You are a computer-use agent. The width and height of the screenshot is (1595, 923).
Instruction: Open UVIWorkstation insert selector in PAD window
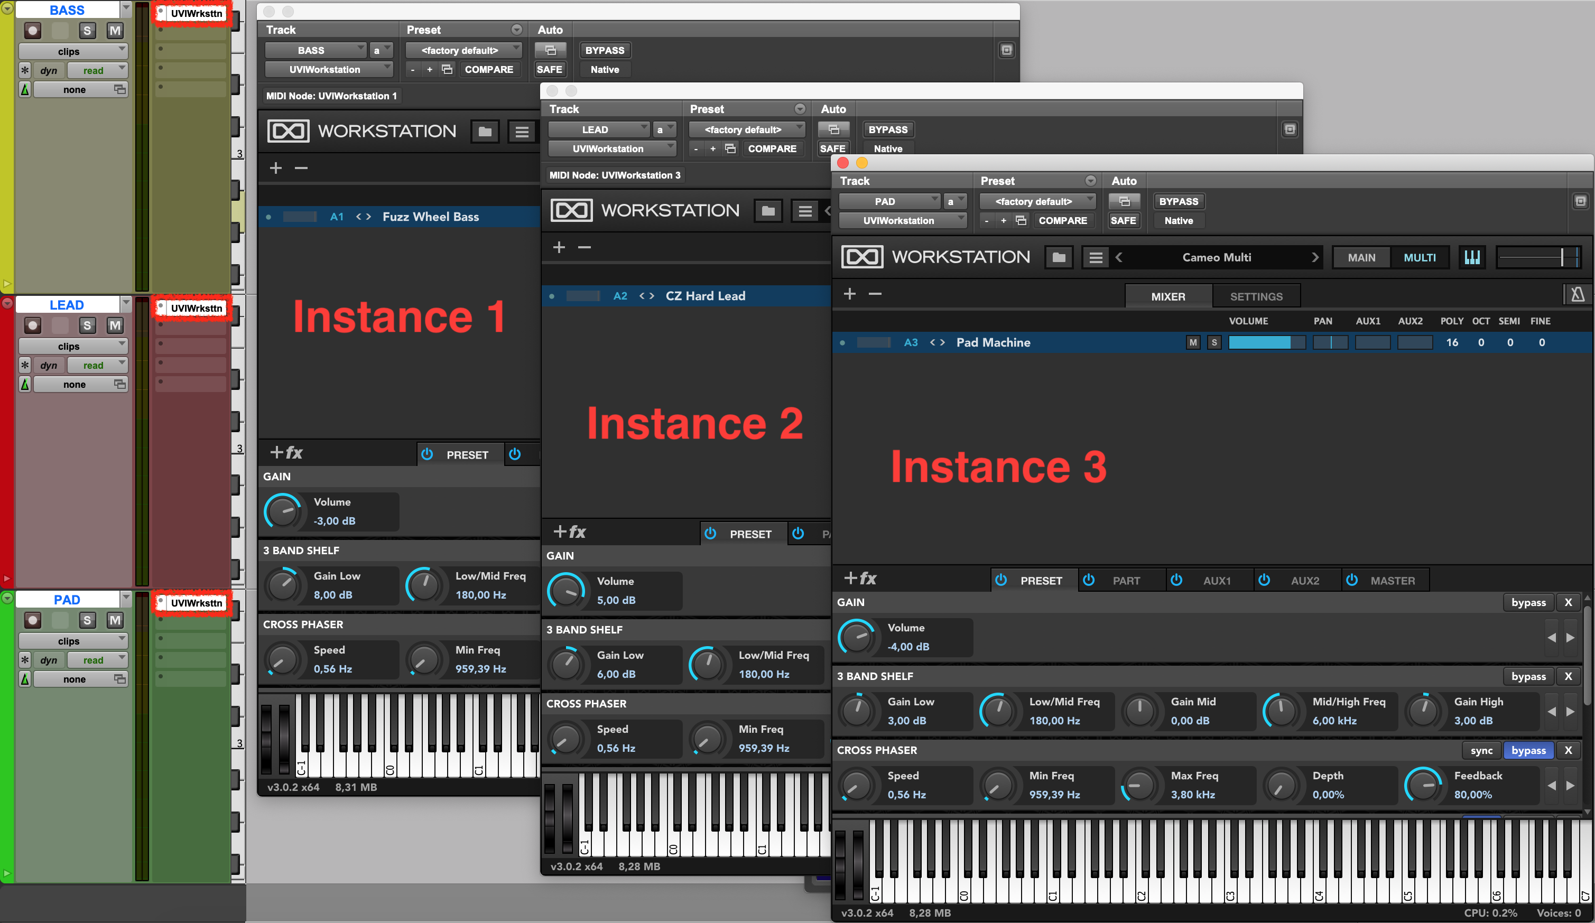pyautogui.click(x=903, y=220)
